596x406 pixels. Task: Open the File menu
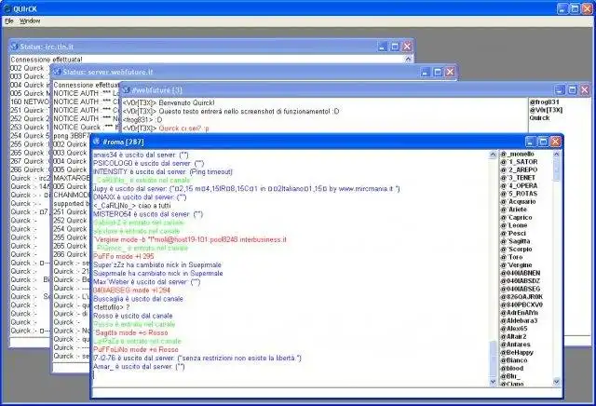coord(9,20)
